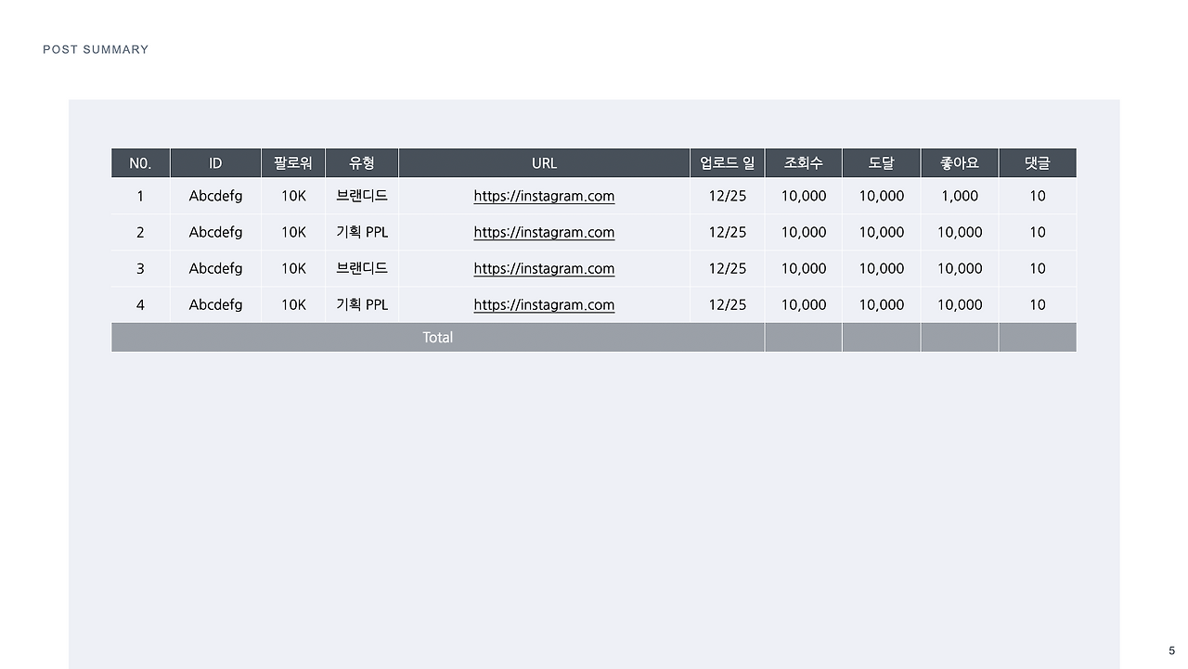Select the 12/25 upload date in row 2
This screenshot has height=669, width=1188.
728,232
